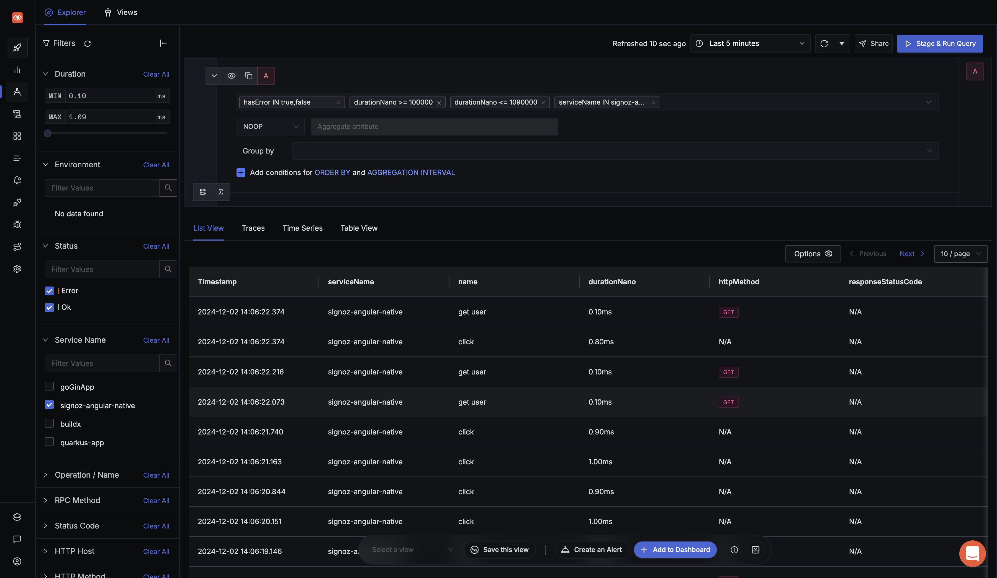Open support chat bubble icon in sidebar
997x578 pixels.
17,539
